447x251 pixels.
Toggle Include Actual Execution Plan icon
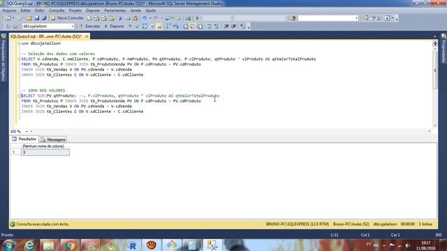tap(168, 26)
